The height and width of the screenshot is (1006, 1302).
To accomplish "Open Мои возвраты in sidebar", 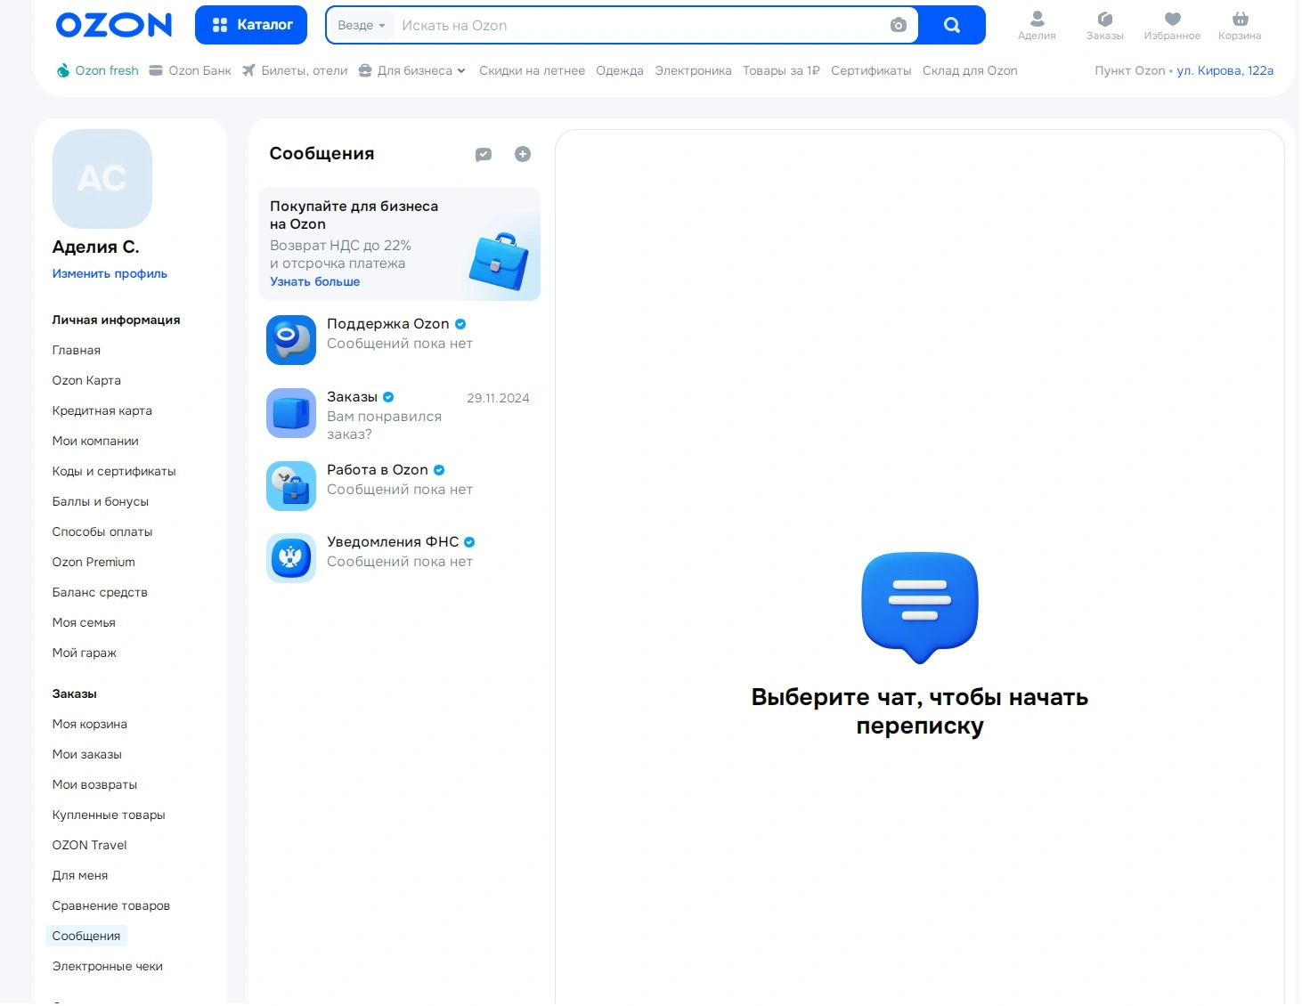I will 94,784.
